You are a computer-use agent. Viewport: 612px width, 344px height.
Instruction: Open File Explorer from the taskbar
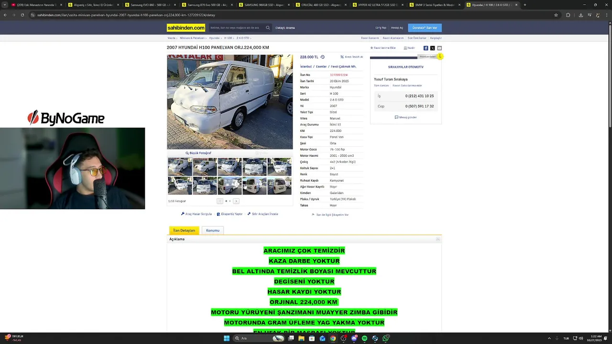pyautogui.click(x=301, y=338)
